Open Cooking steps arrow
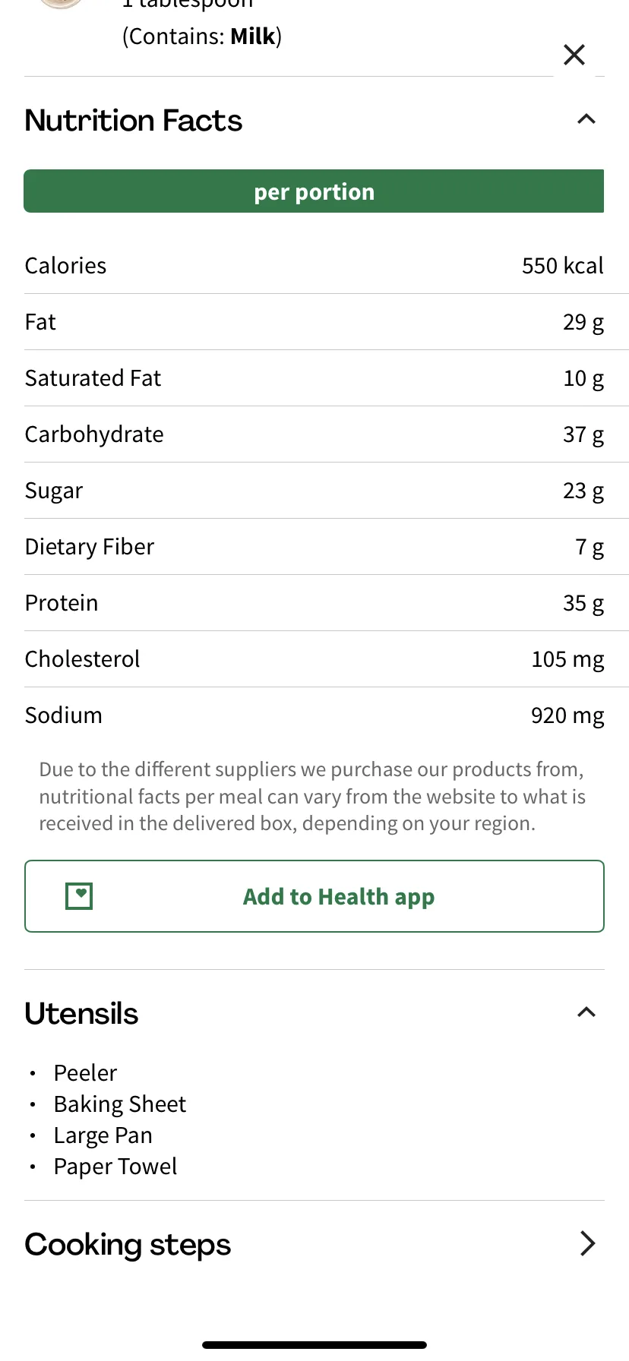 point(587,1243)
